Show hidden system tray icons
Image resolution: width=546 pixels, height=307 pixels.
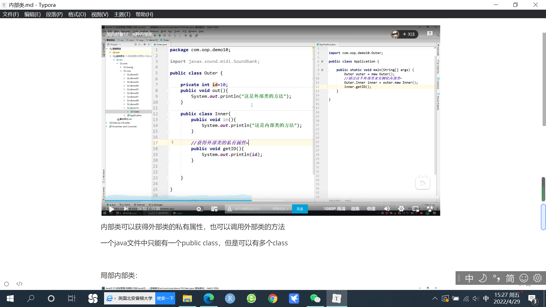click(x=435, y=298)
